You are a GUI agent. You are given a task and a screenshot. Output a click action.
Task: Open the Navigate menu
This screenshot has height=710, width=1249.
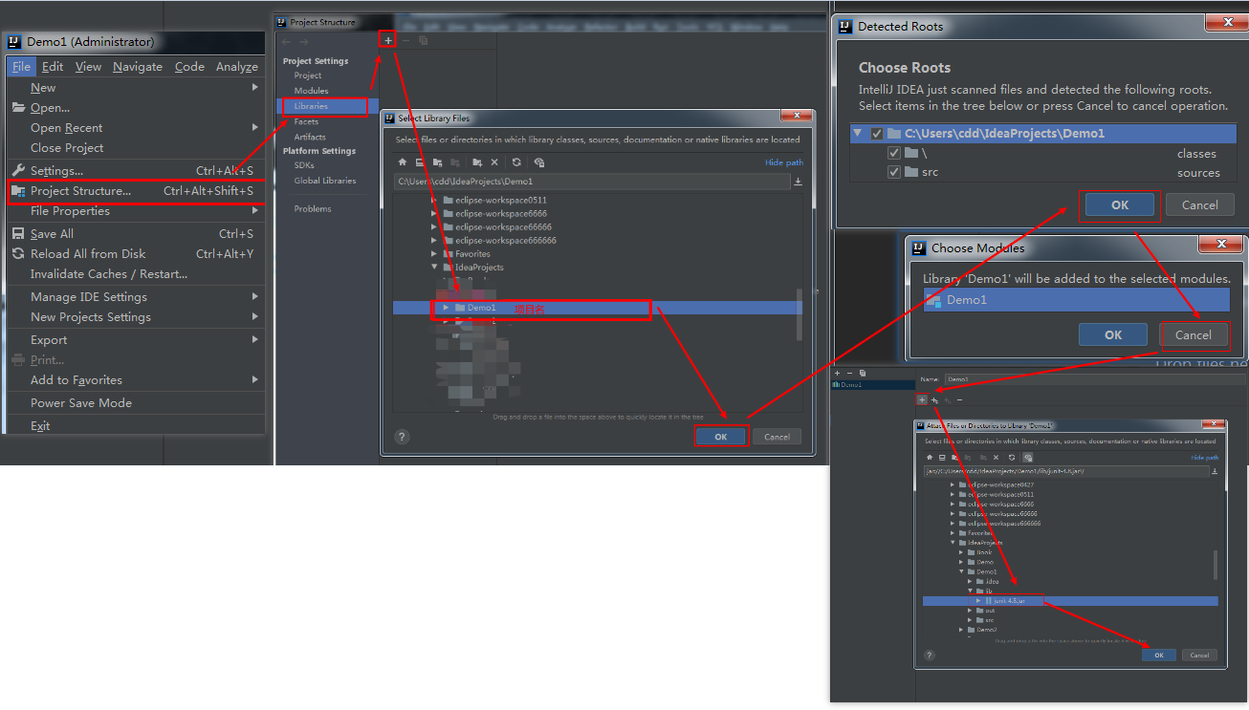pyautogui.click(x=138, y=66)
